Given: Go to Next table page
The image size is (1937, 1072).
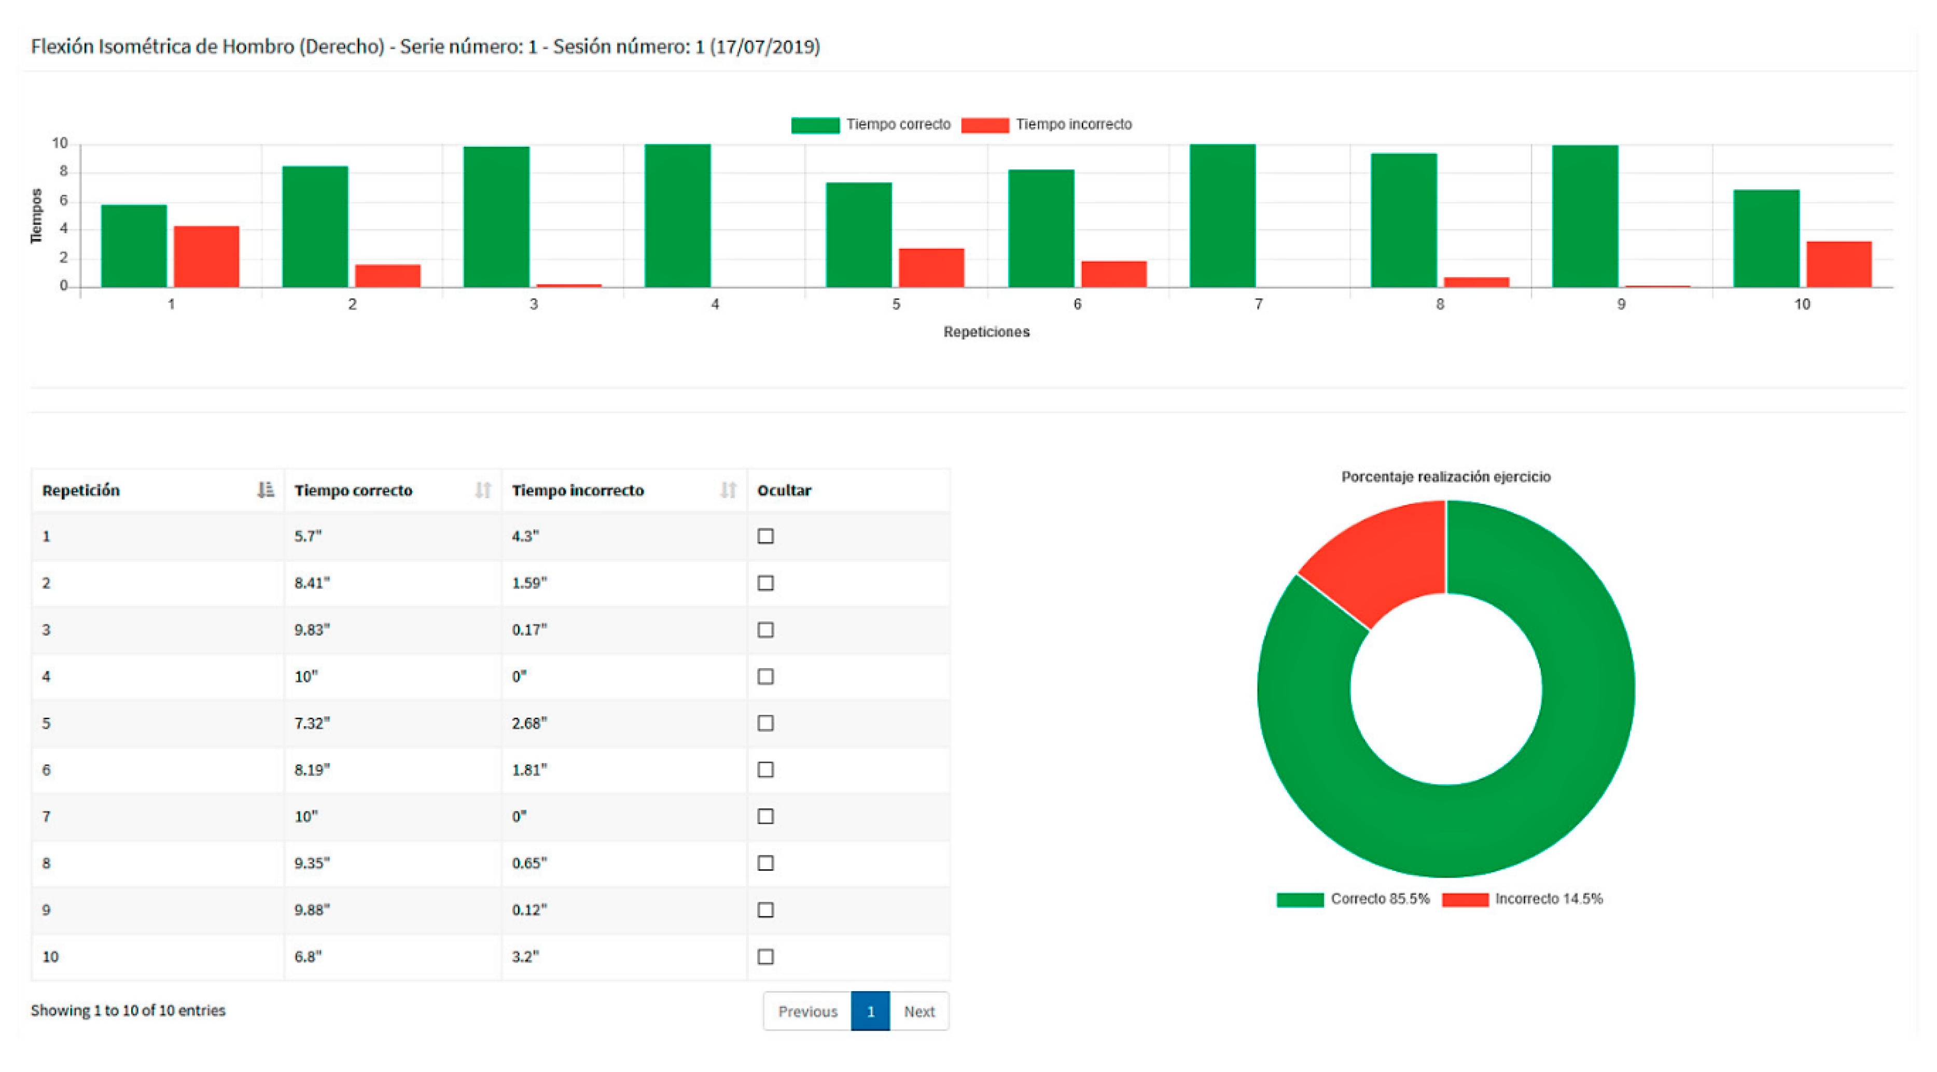Looking at the screenshot, I should (x=919, y=1011).
